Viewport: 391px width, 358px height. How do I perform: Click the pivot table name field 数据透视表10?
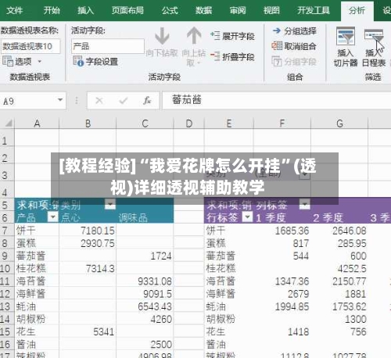(x=30, y=46)
